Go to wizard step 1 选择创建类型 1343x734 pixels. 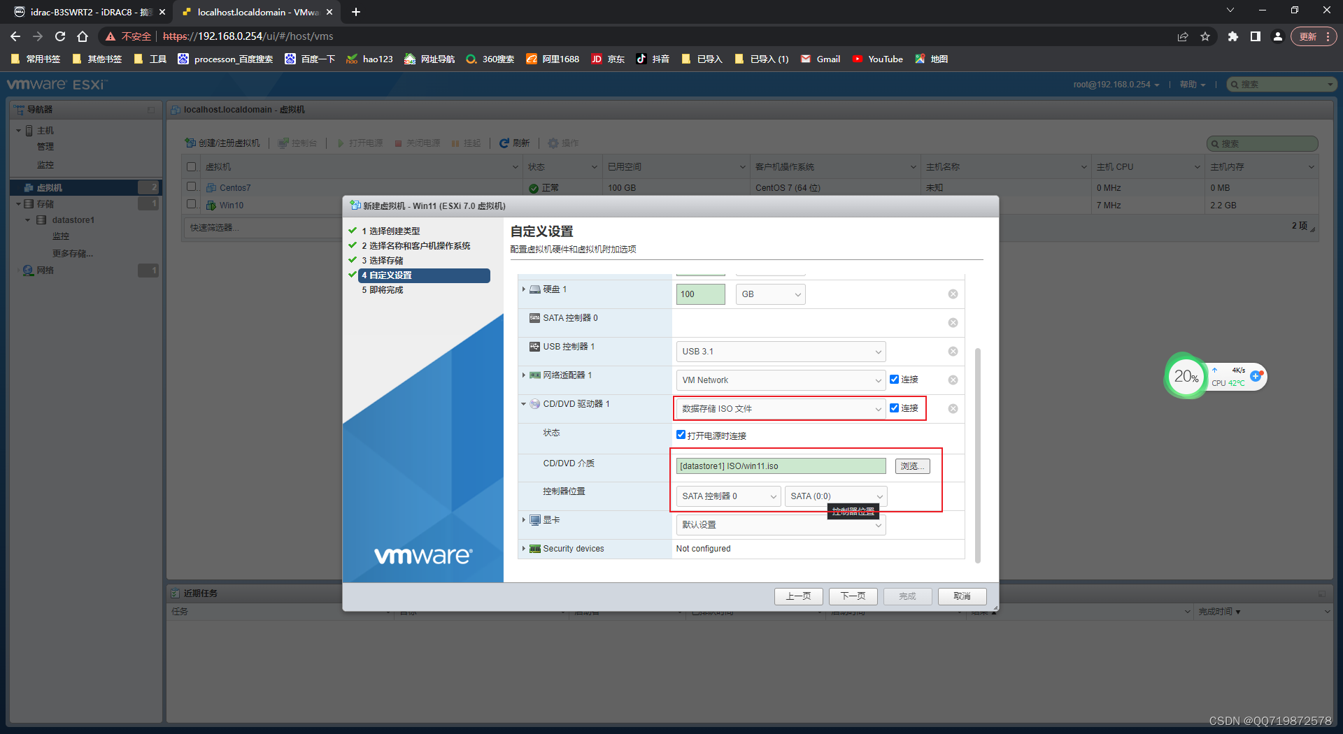(x=391, y=231)
